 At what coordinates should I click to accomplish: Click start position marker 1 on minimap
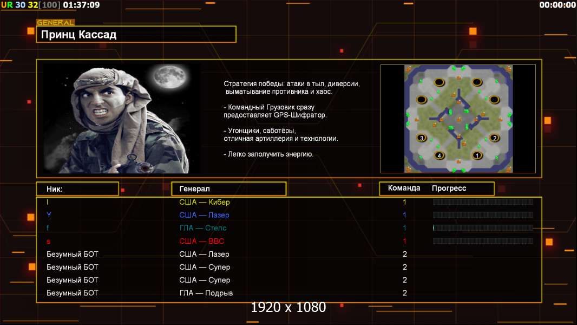(477, 155)
